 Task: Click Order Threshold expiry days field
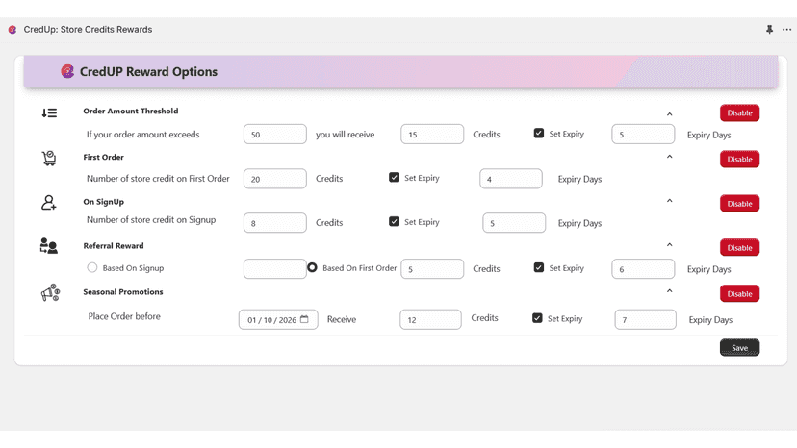(x=643, y=135)
